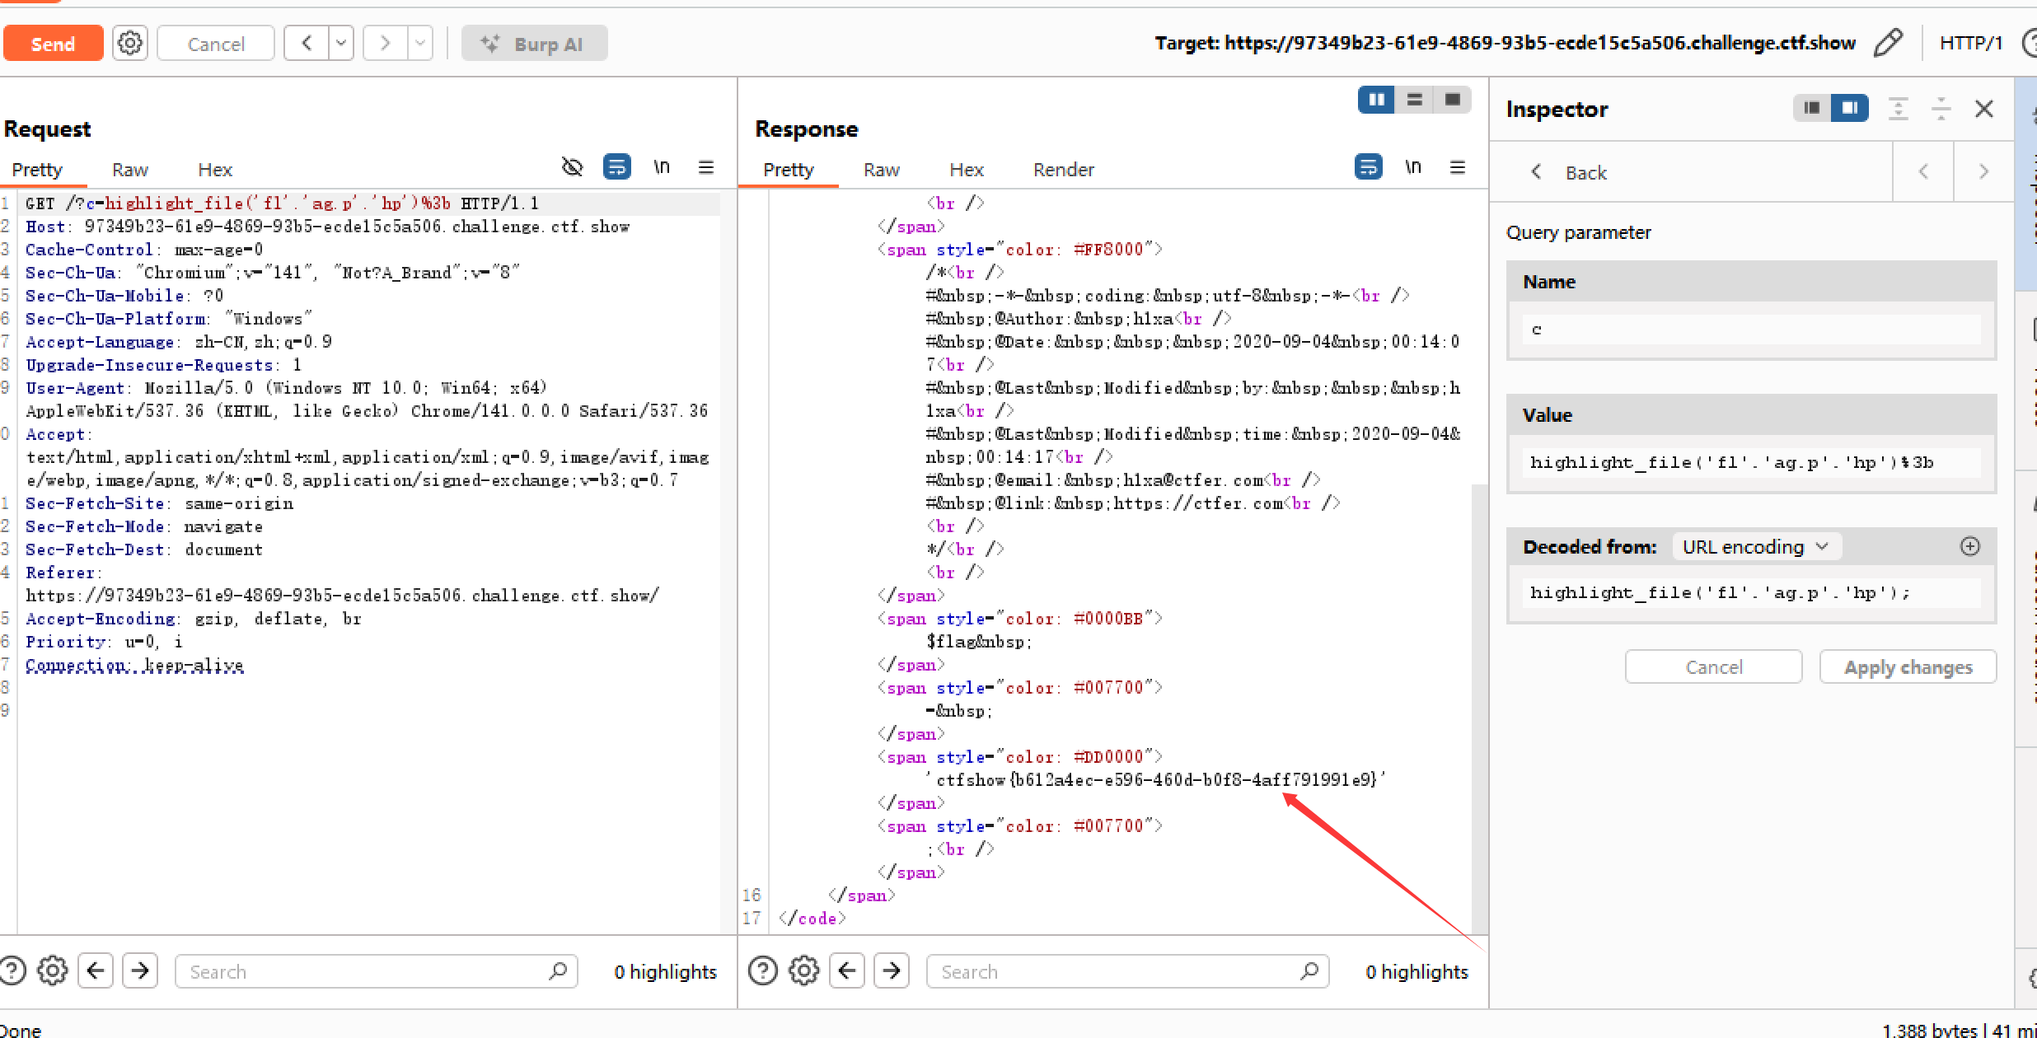Toggle \n newline display in Response

pyautogui.click(x=1412, y=167)
